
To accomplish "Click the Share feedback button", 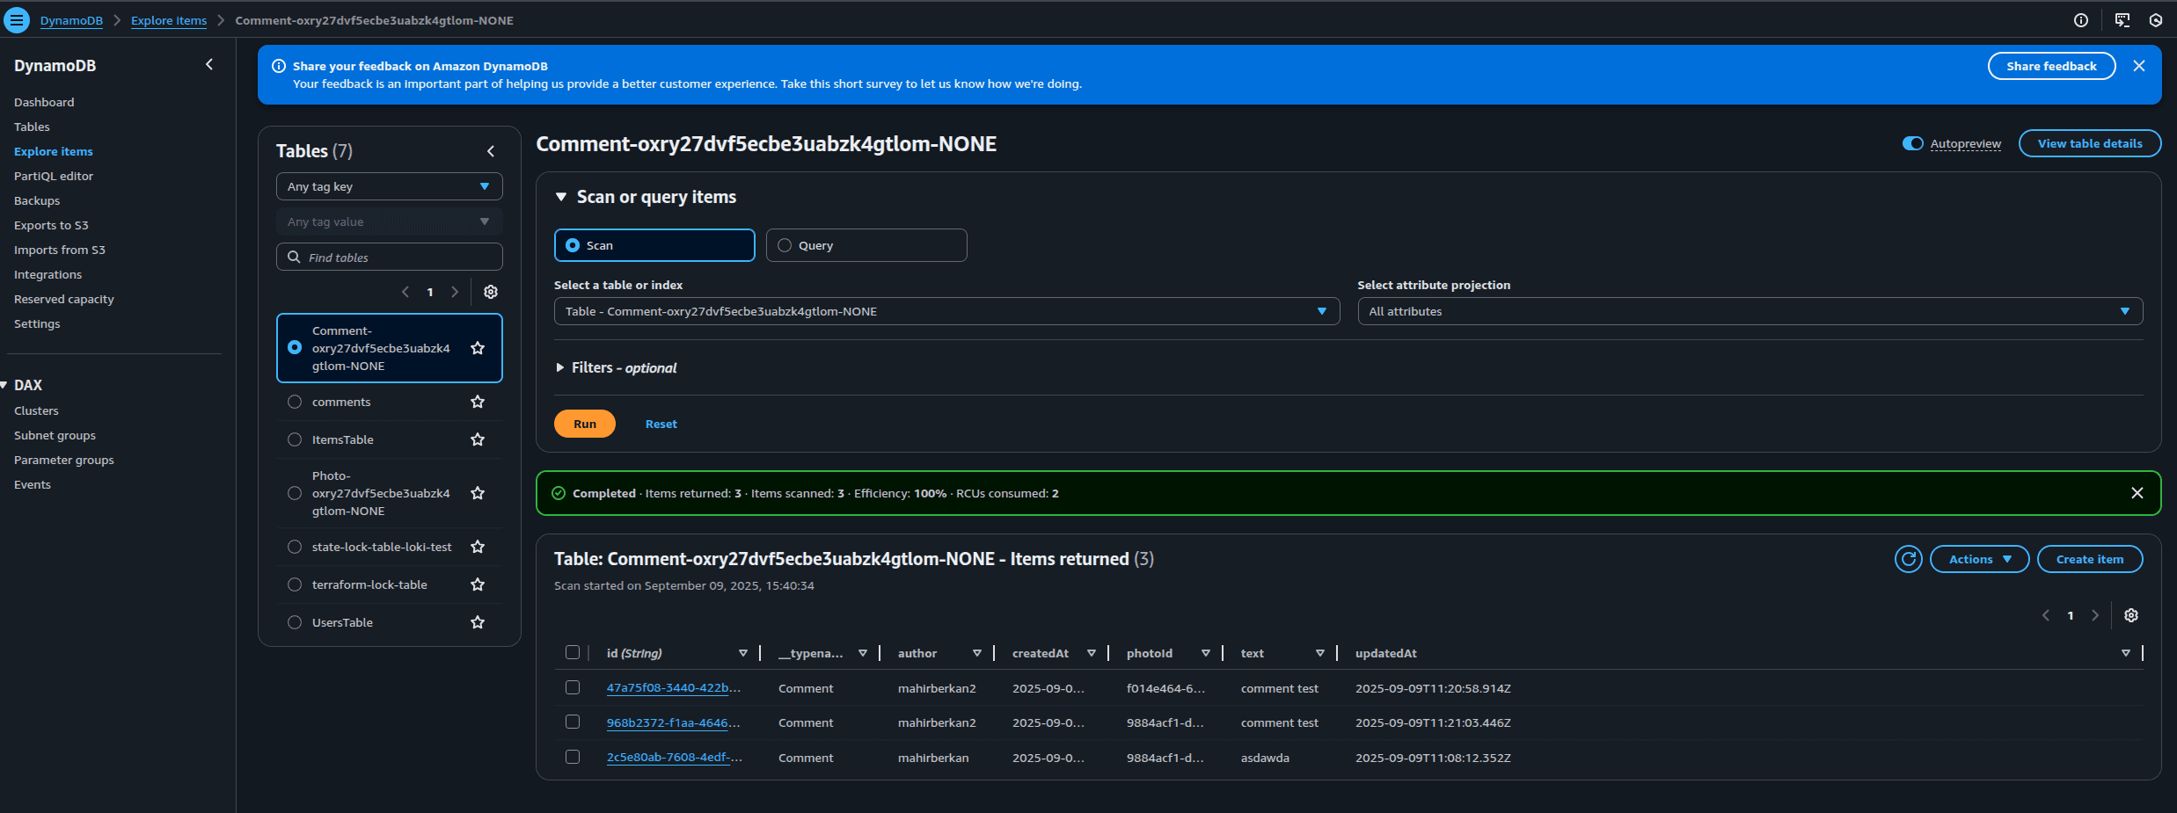I will (2051, 66).
